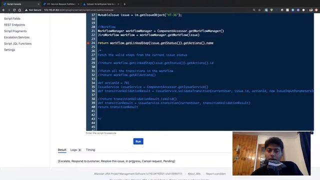320x180 pixels.
Task: Click the WorkflowManager declaration on line 21
Action: 161,31
